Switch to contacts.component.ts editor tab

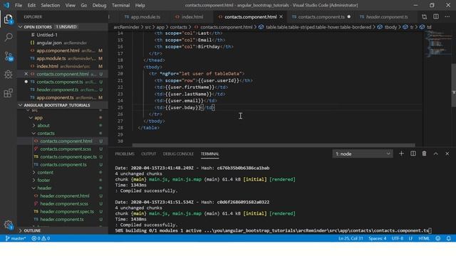pyautogui.click(x=321, y=17)
